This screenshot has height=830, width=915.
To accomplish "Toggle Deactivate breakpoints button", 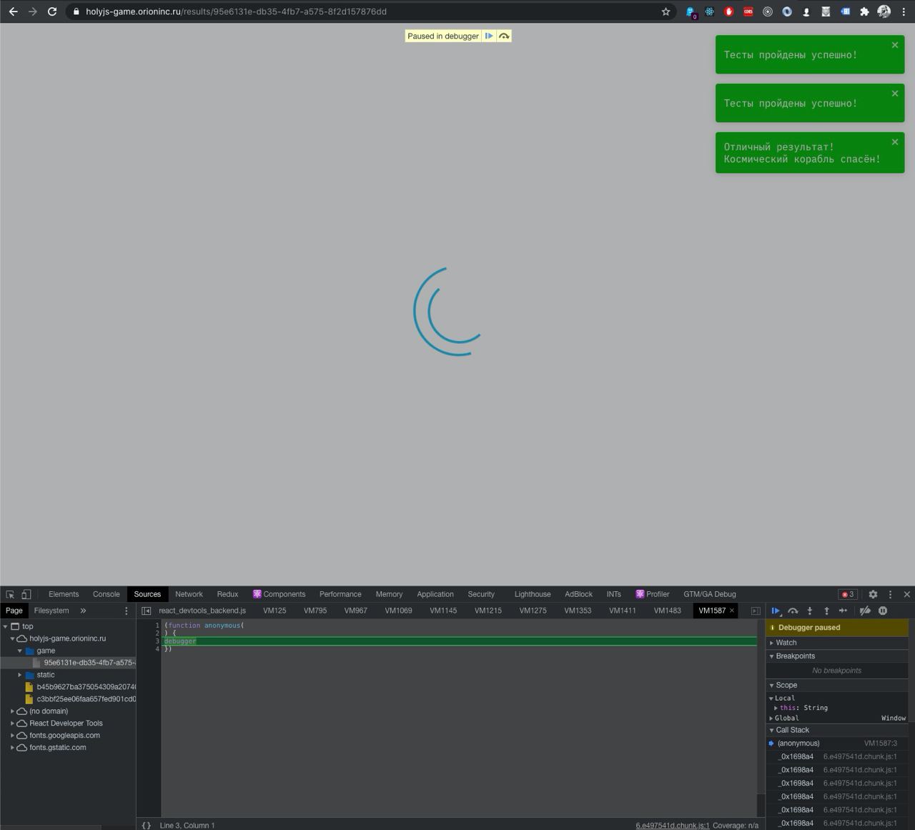I will coord(865,611).
